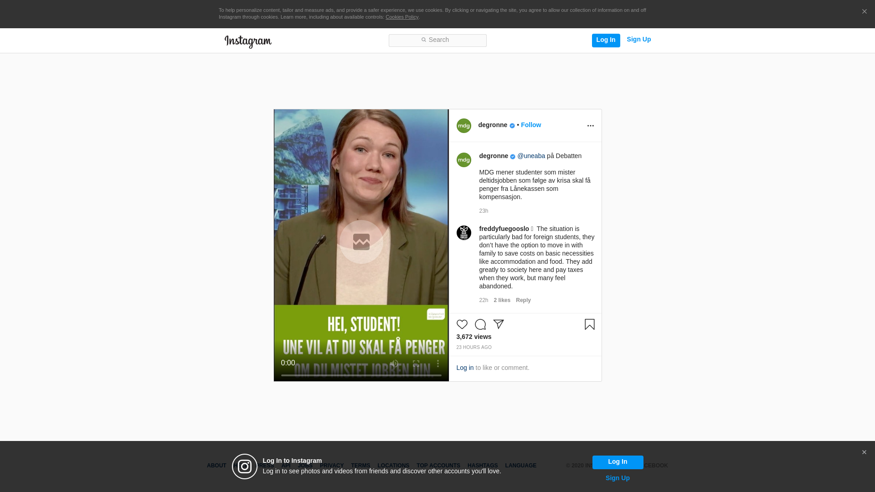The width and height of the screenshot is (875, 492).
Task: Open the LOCATIONS footer link
Action: pyautogui.click(x=393, y=466)
